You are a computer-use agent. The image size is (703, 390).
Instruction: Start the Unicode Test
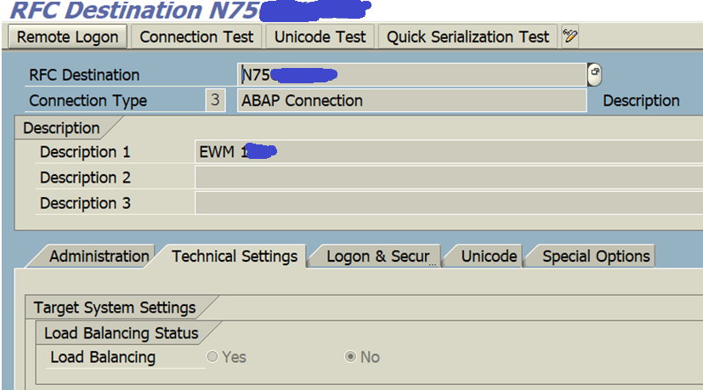[320, 37]
